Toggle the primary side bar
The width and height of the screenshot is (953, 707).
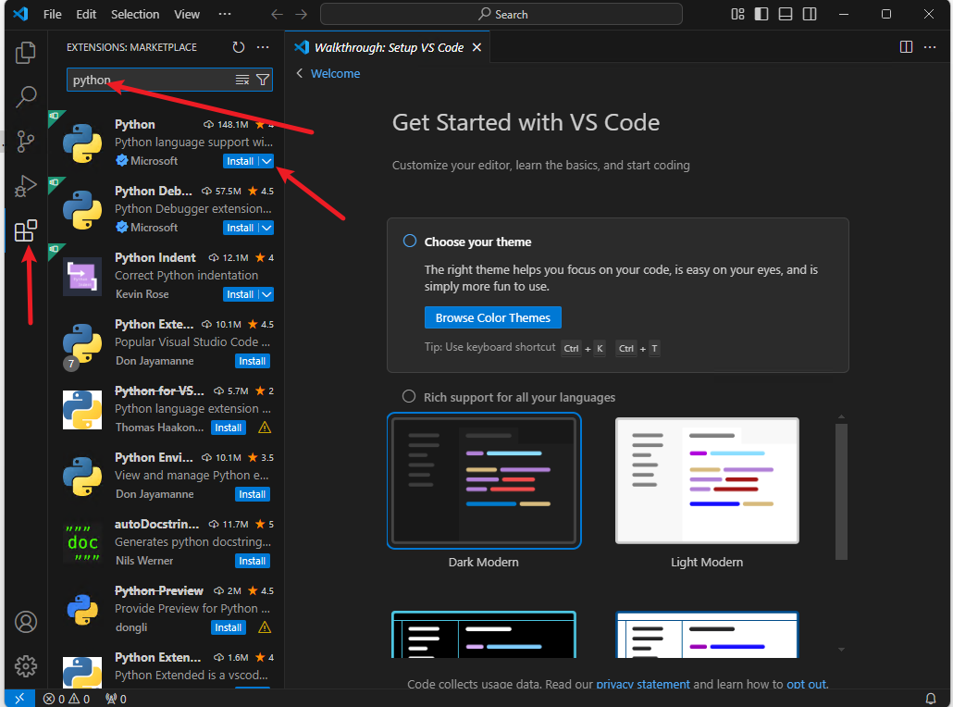click(x=761, y=14)
